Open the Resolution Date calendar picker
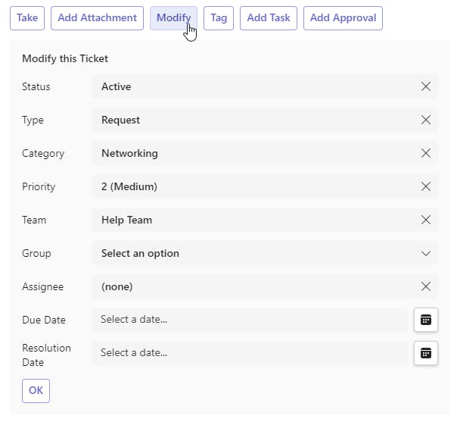Image resolution: width=457 pixels, height=422 pixels. point(426,353)
